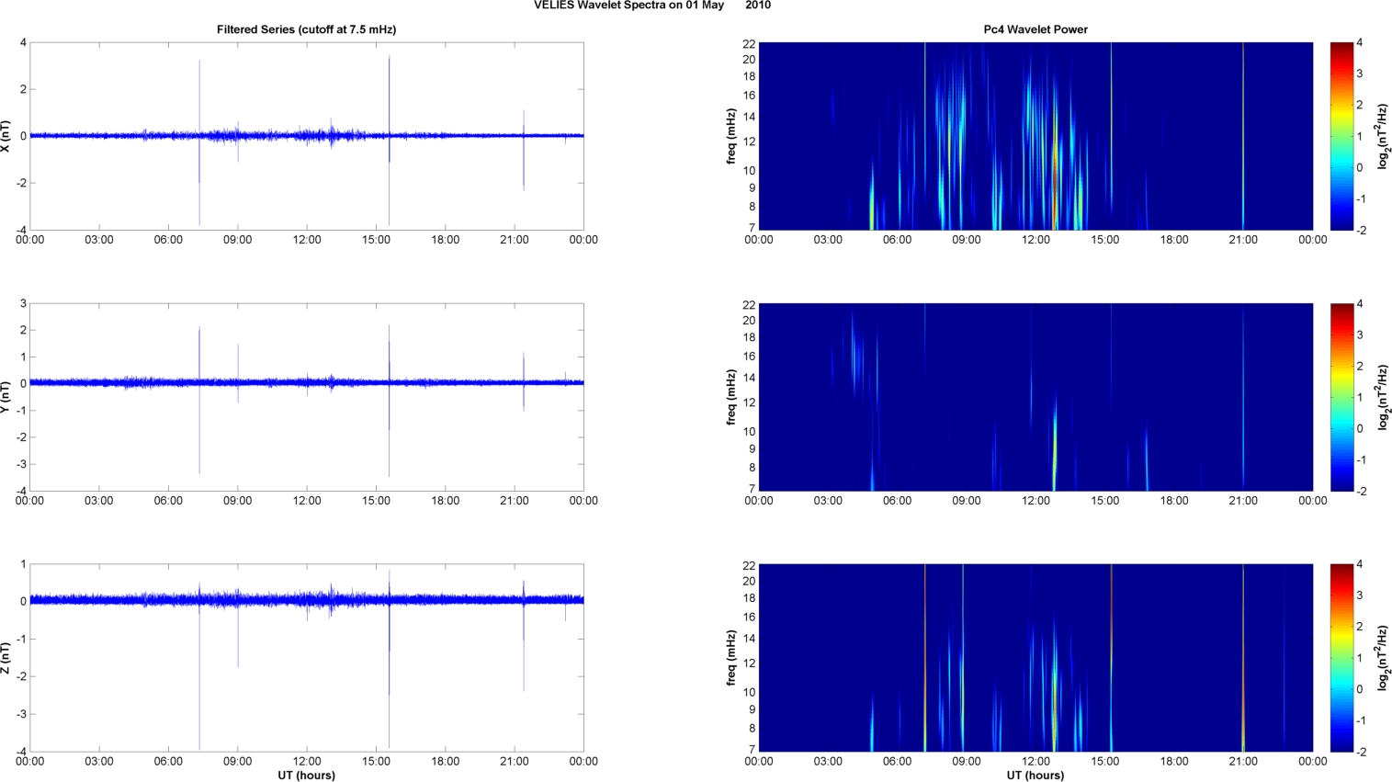Click the colorbar beside the Y wavelet spectrogram
The width and height of the screenshot is (1392, 782).
(1341, 397)
